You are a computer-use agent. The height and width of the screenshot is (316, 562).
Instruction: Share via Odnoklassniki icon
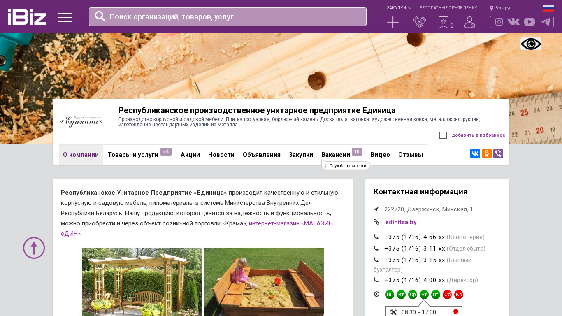487,153
